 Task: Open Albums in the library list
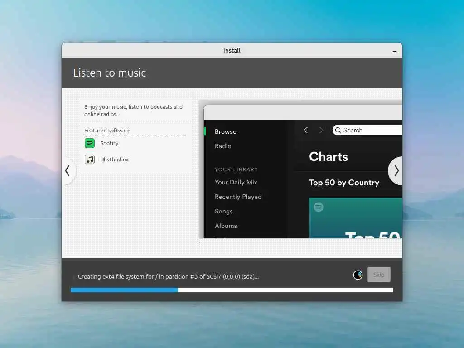tap(226, 226)
